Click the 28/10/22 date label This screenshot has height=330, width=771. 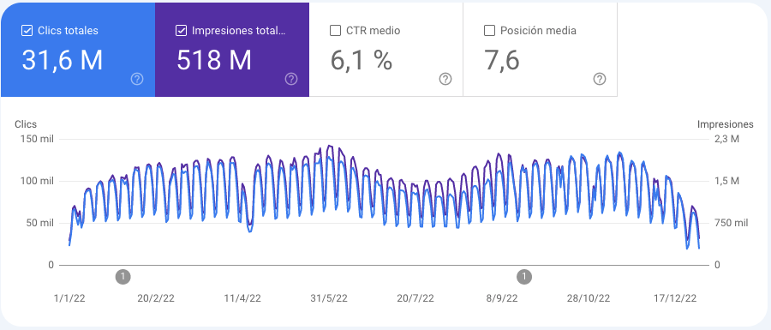click(589, 298)
